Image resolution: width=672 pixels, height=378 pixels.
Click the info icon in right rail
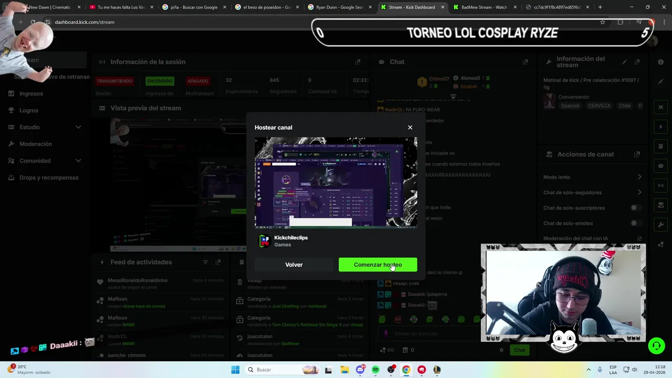(660, 62)
